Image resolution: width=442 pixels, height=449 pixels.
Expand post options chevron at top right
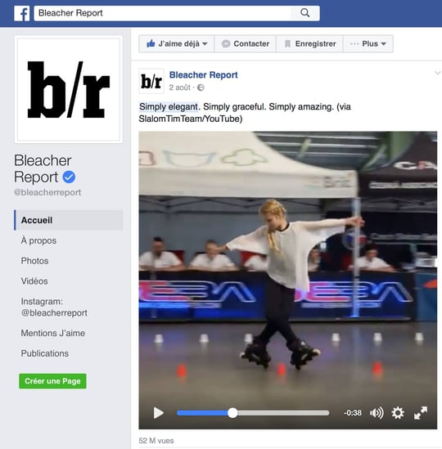tap(437, 73)
